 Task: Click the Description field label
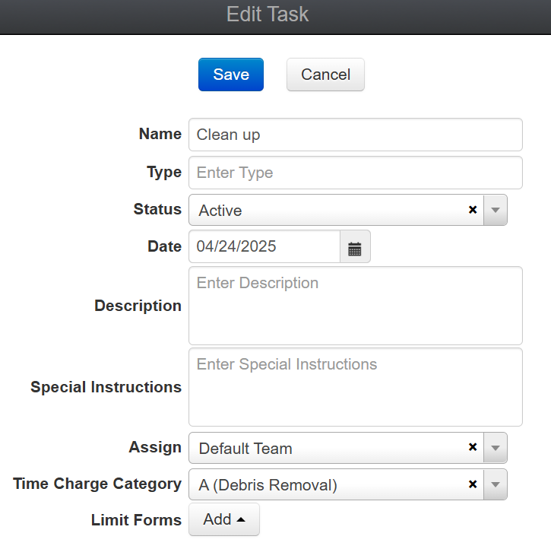[138, 306]
